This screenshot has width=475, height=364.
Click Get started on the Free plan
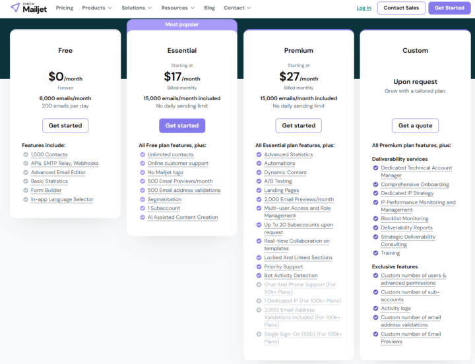coord(65,126)
